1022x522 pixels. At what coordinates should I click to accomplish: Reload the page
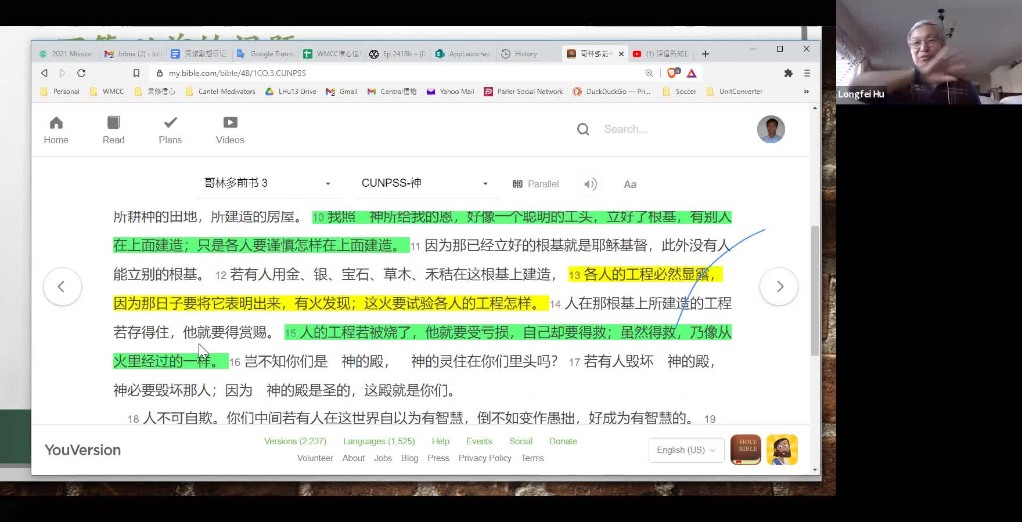pyautogui.click(x=81, y=73)
